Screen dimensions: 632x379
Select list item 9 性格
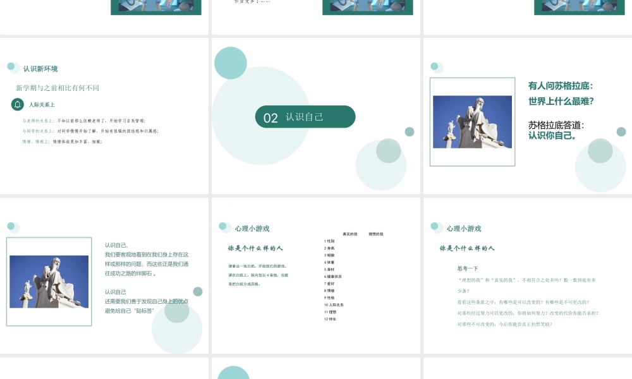(x=329, y=298)
